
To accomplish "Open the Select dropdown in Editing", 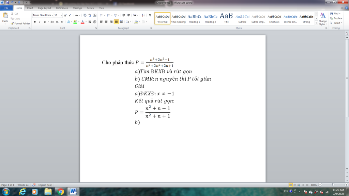I will pyautogui.click(x=336, y=23).
